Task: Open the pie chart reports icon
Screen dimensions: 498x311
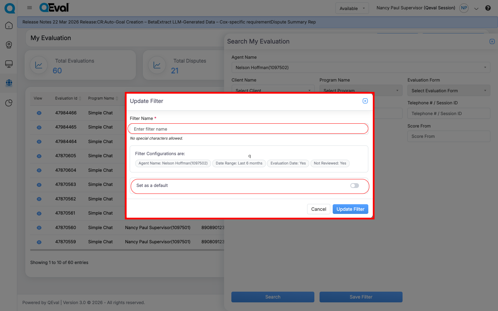Action: pos(9,103)
